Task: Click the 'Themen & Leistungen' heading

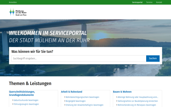Action: click(30, 83)
